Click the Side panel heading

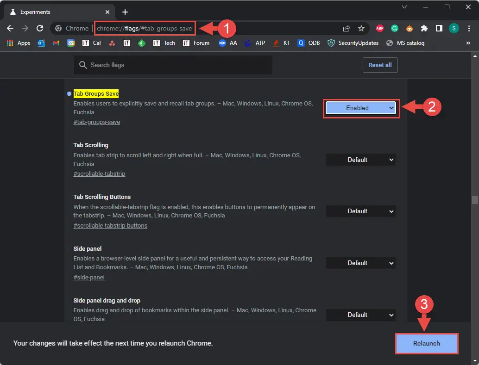tap(88, 249)
